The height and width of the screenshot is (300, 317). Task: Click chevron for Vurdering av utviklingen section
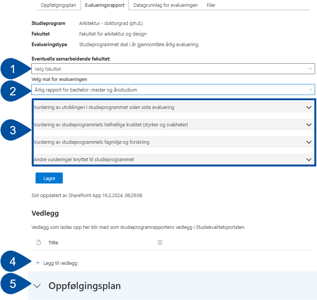pos(309,107)
